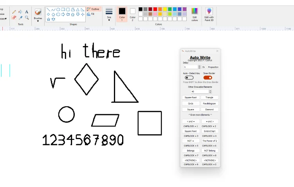Toggle the Auto - Detect Key switch
Viewport: 294px width, 187px height.
[x=189, y=78]
